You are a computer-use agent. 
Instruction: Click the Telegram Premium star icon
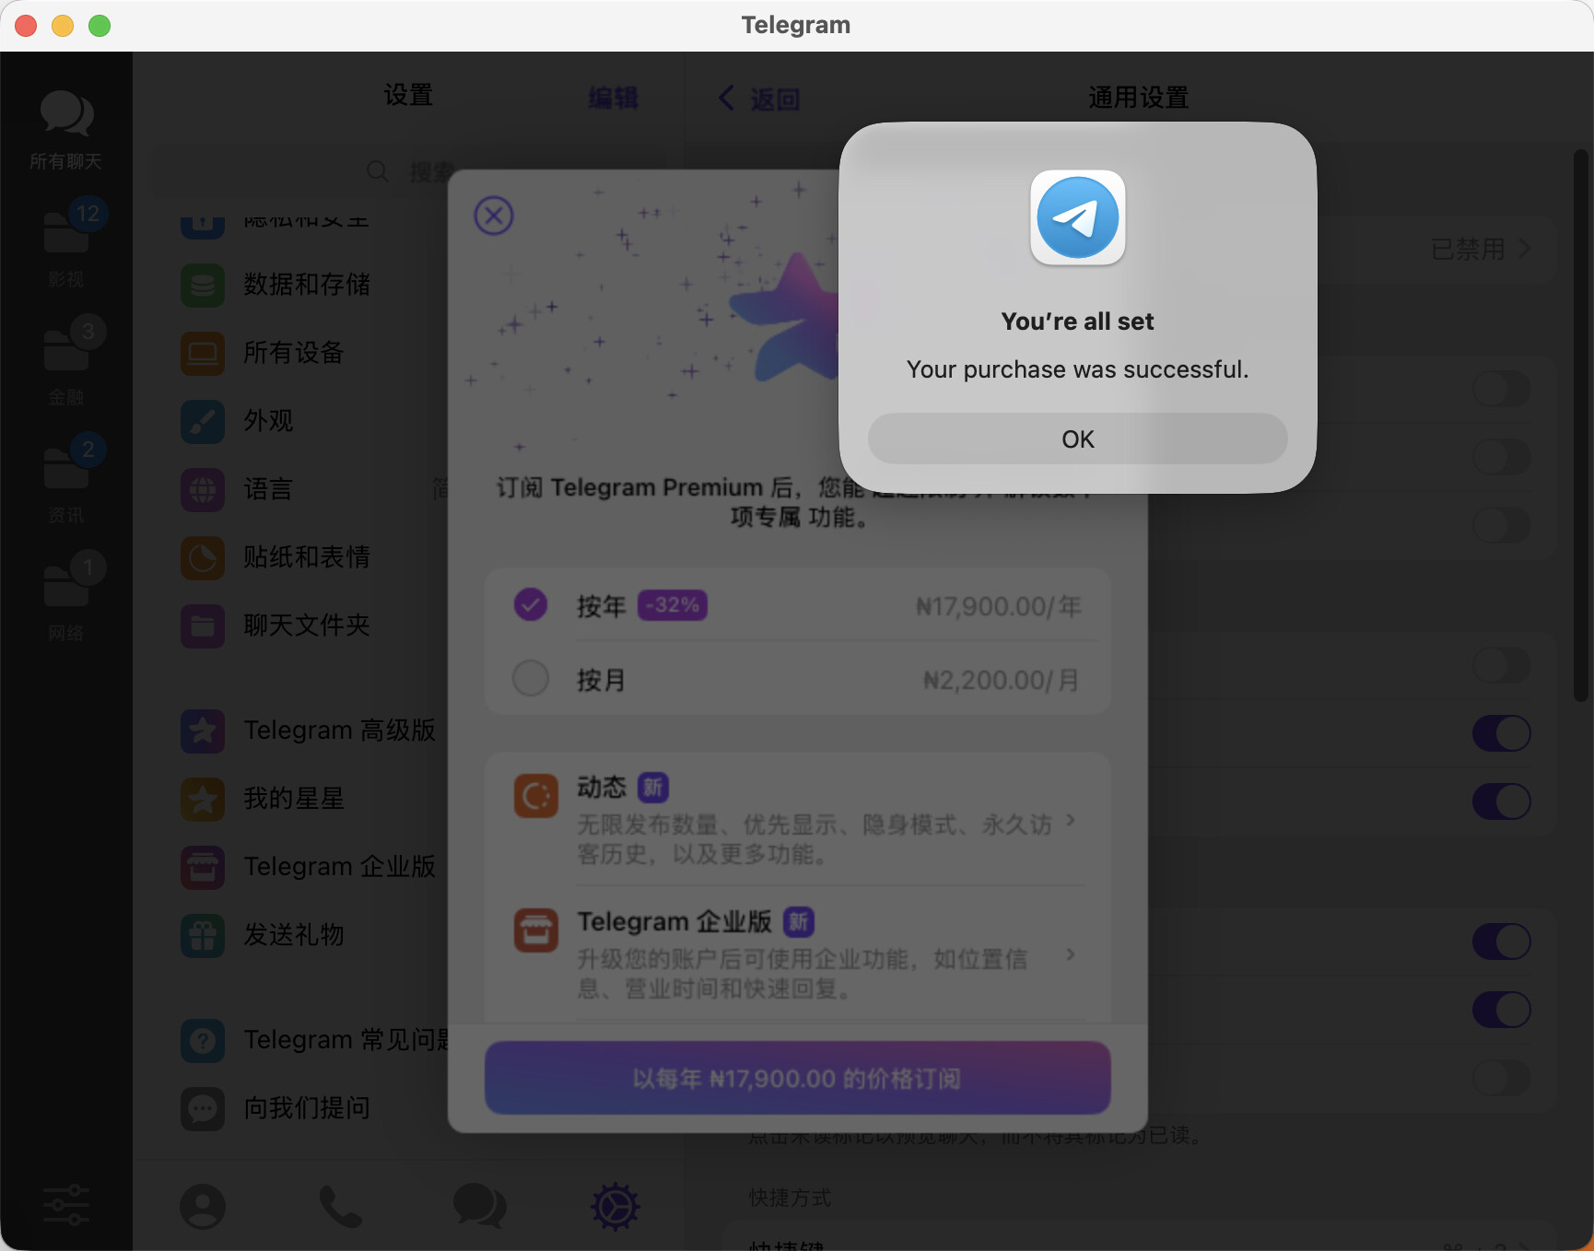pyautogui.click(x=203, y=731)
